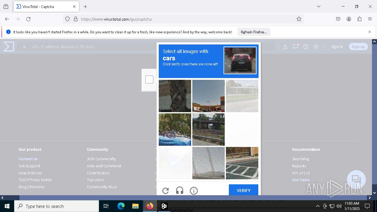Reload the captcha challenge images

pyautogui.click(x=166, y=191)
